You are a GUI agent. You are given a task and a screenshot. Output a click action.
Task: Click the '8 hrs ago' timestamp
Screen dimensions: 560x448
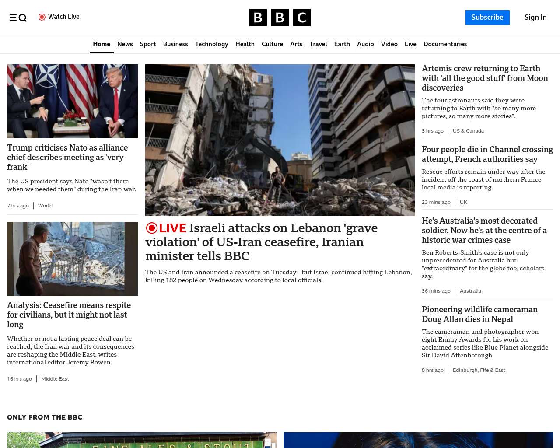coord(433,370)
